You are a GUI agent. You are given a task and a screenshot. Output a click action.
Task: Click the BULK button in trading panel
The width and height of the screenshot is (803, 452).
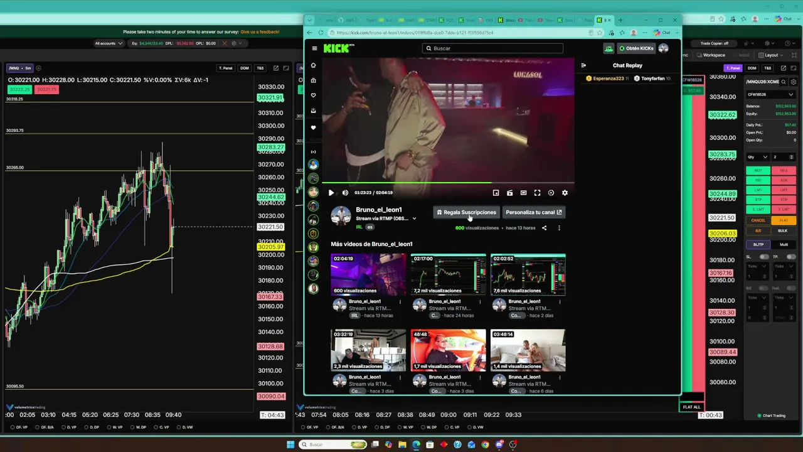(x=783, y=230)
